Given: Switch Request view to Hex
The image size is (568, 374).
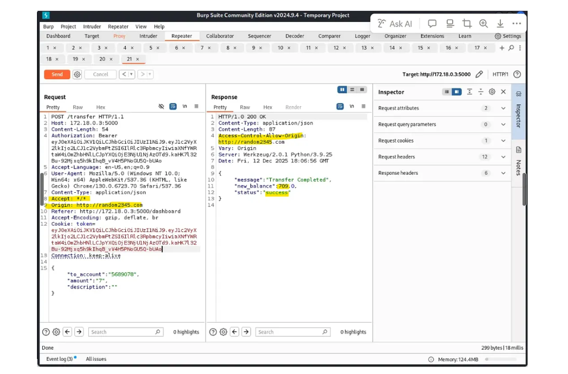Looking at the screenshot, I should (100, 107).
